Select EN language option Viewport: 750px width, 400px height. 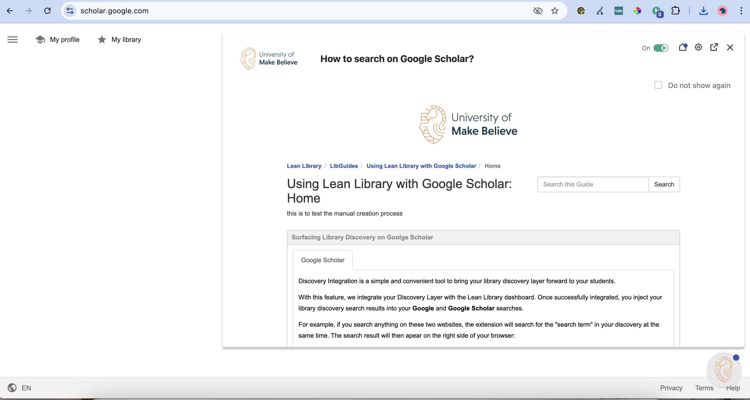click(26, 388)
